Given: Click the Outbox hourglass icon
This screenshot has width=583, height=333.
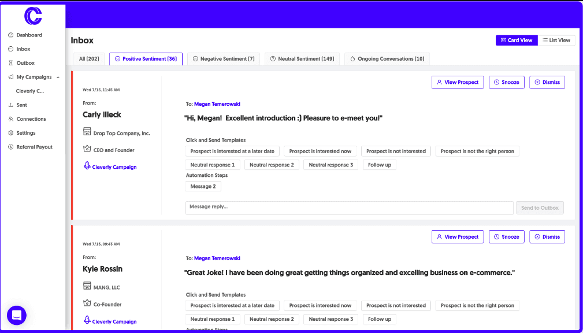Looking at the screenshot, I should pos(10,63).
